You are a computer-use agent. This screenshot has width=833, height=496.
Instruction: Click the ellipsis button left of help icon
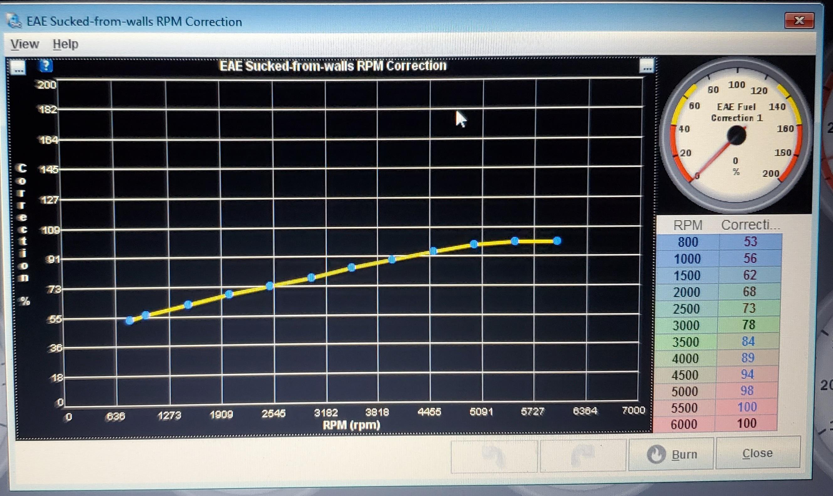pyautogui.click(x=18, y=67)
